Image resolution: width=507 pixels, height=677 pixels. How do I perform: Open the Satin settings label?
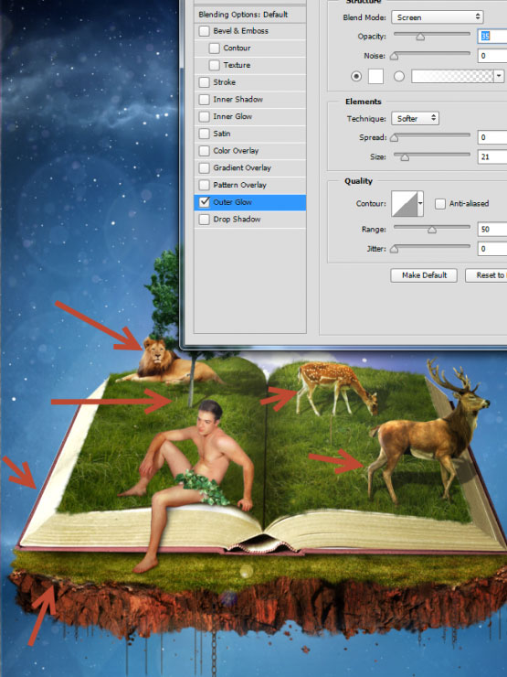click(x=222, y=134)
